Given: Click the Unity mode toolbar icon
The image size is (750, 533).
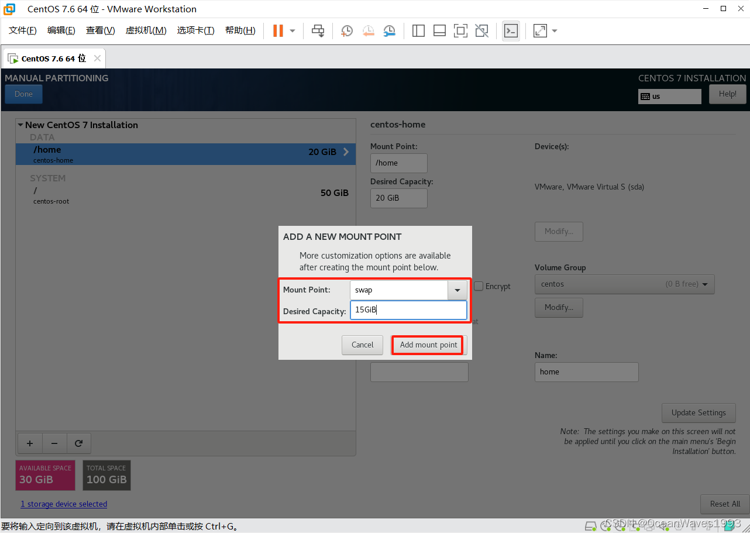Looking at the screenshot, I should click(481, 30).
